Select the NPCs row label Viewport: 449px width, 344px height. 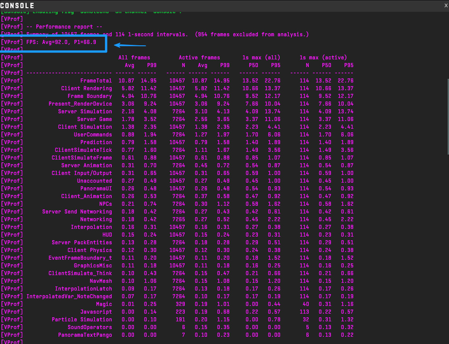pos(106,204)
